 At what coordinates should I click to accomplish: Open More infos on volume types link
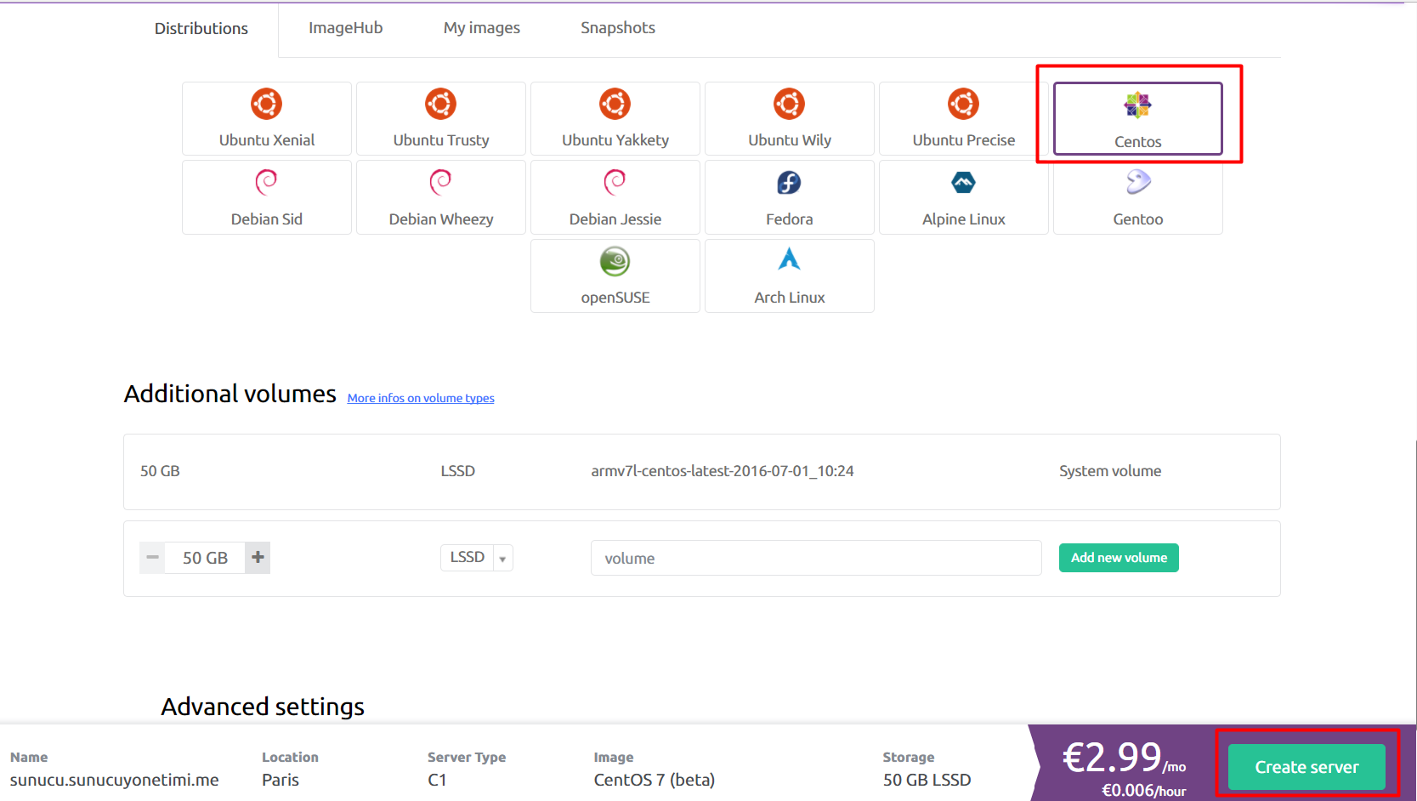click(x=421, y=398)
